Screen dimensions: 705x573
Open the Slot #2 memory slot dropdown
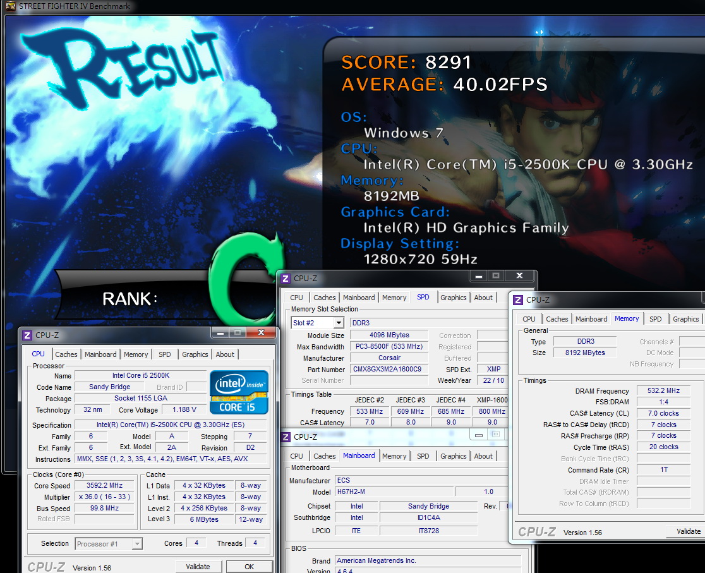(x=339, y=323)
